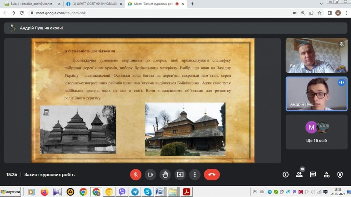Open the three-dot more options menu
The width and height of the screenshot is (351, 197).
tap(195, 174)
